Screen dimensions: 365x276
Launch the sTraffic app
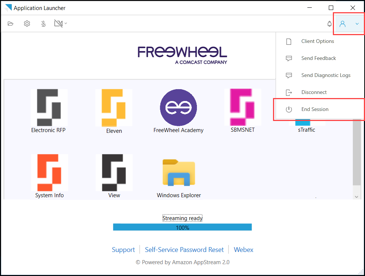(x=306, y=126)
